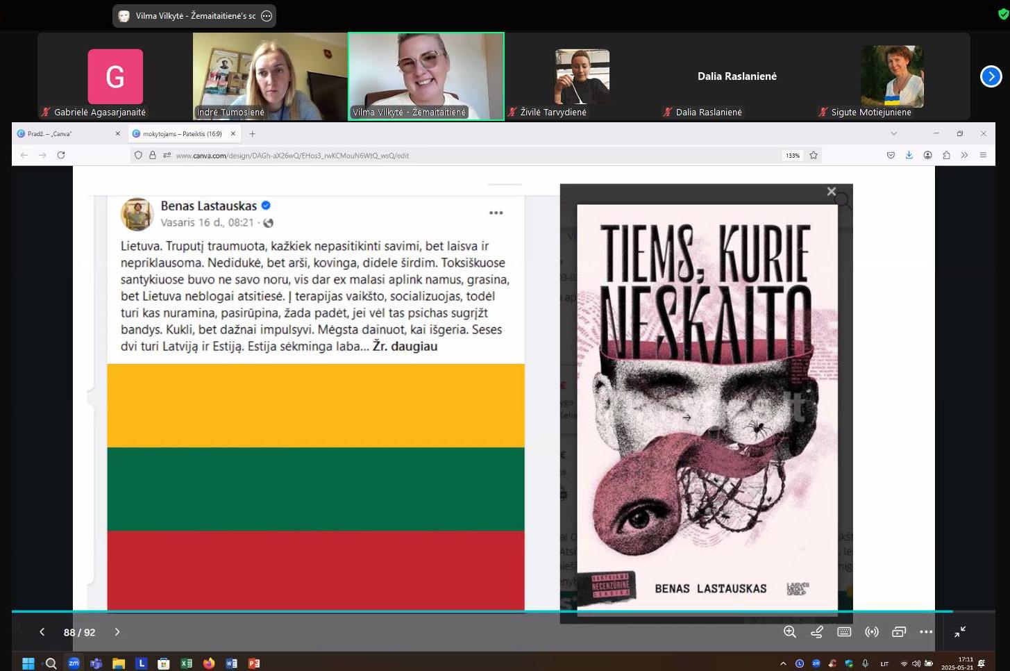1010x671 pixels.
Task: Click Zoom encryption green shield icon
Action: pos(1003,14)
